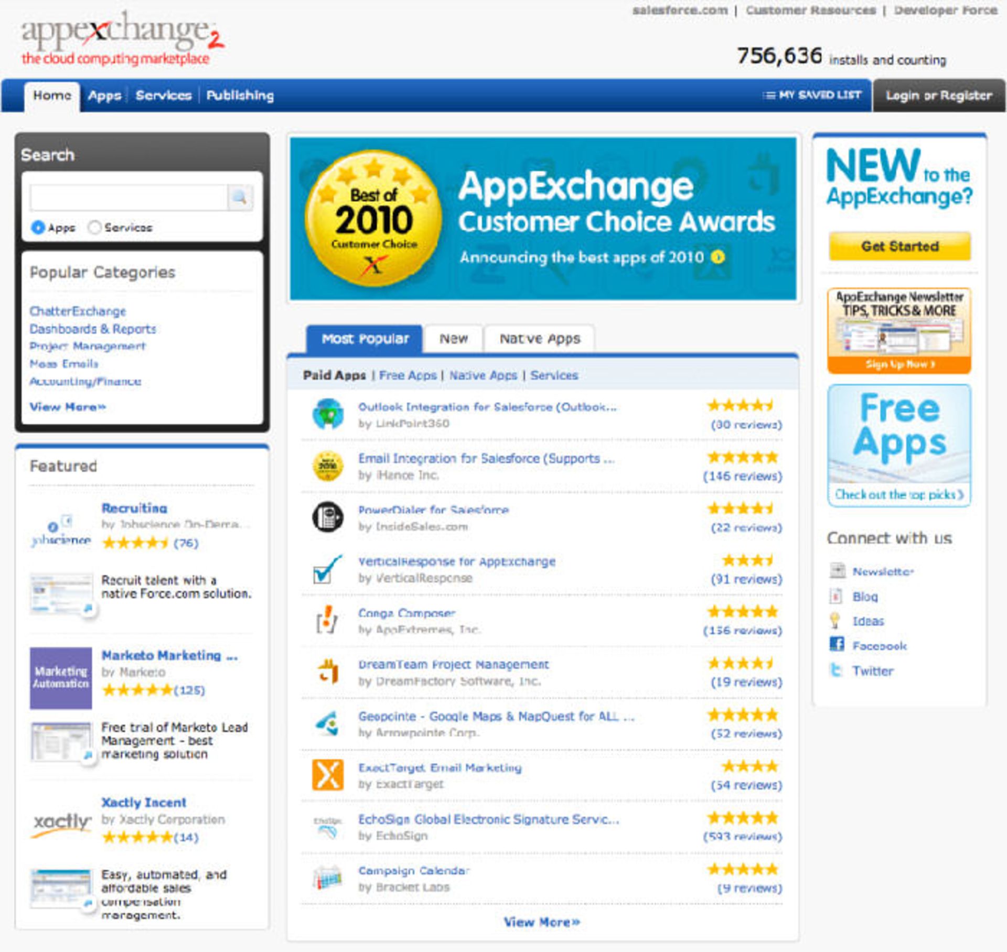Viewport: 1007px width, 952px height.
Task: Click the Login or Register link
Action: tap(938, 95)
